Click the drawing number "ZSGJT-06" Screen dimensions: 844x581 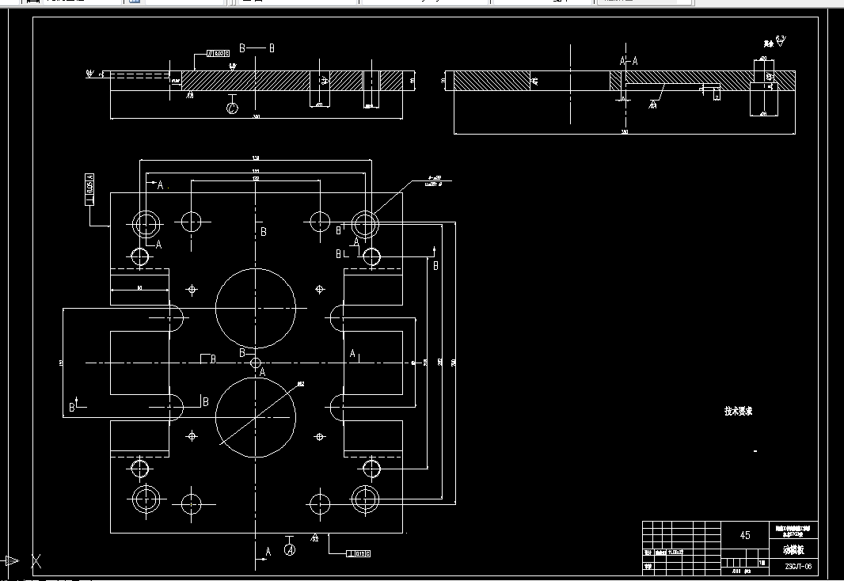pyautogui.click(x=798, y=567)
